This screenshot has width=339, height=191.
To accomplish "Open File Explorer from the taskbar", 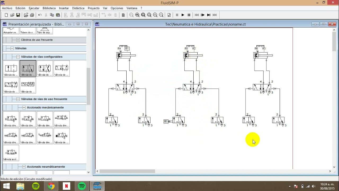I will 20,186.
